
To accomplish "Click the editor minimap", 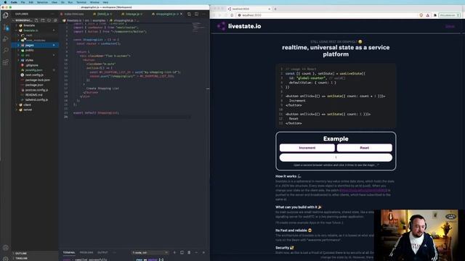I will pyautogui.click(x=198, y=28).
